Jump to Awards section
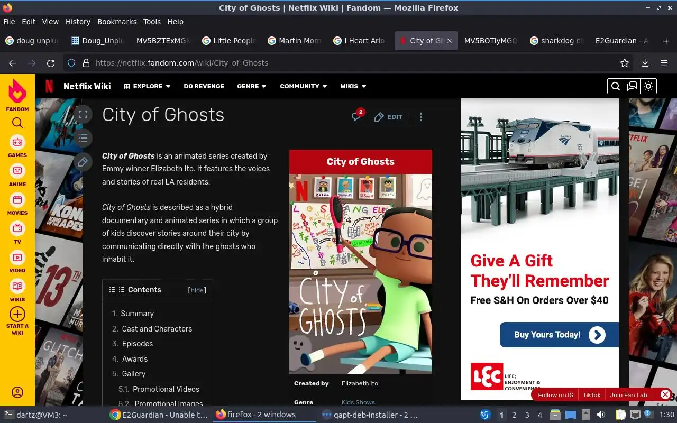This screenshot has height=423, width=677. 135,359
